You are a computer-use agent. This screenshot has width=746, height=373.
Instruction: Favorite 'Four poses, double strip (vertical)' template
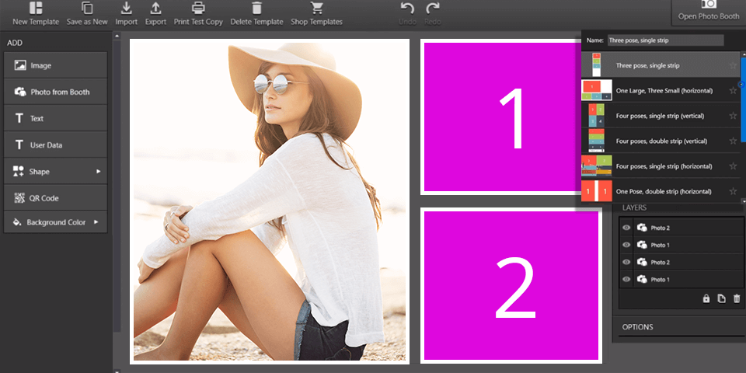click(733, 141)
